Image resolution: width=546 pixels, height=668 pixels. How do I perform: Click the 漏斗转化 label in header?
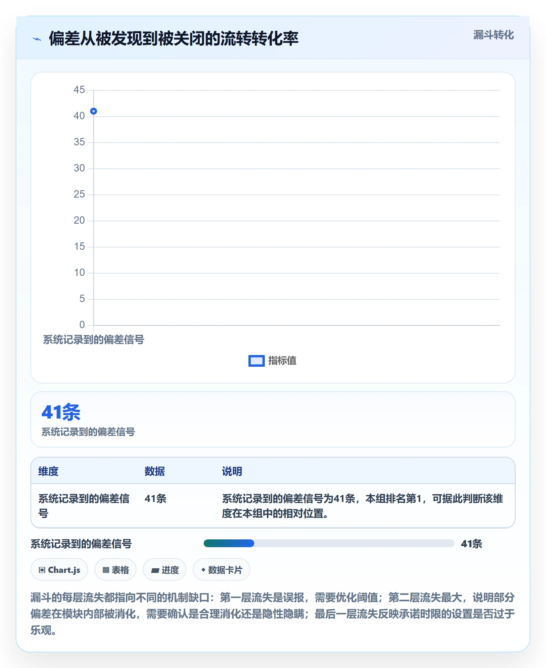pyautogui.click(x=493, y=35)
